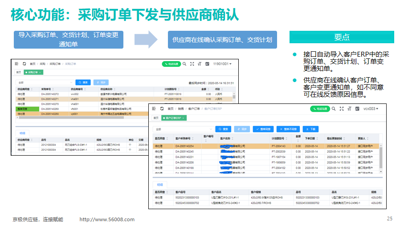The width and height of the screenshot is (404, 227).
Task: Sort by 采购单号 column sort icon
Action: tap(53, 89)
